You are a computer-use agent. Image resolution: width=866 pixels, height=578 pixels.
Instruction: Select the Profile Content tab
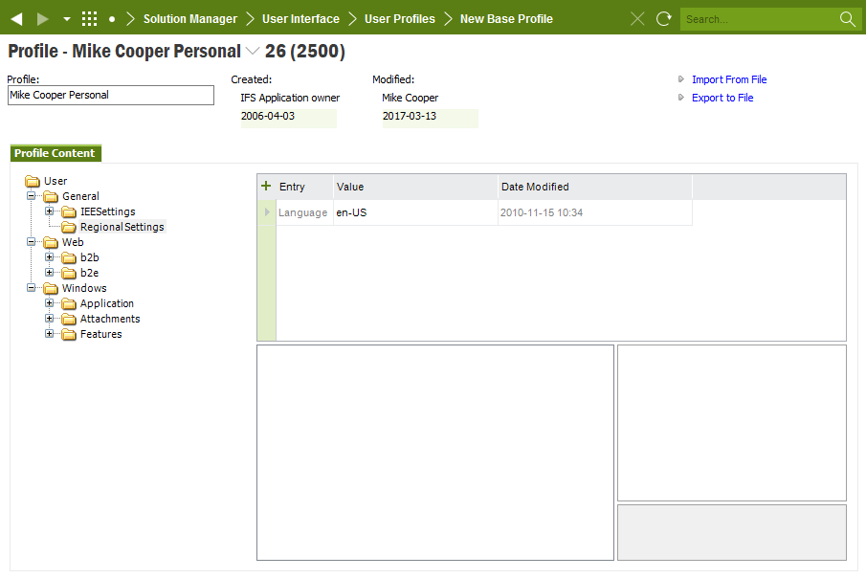point(55,153)
